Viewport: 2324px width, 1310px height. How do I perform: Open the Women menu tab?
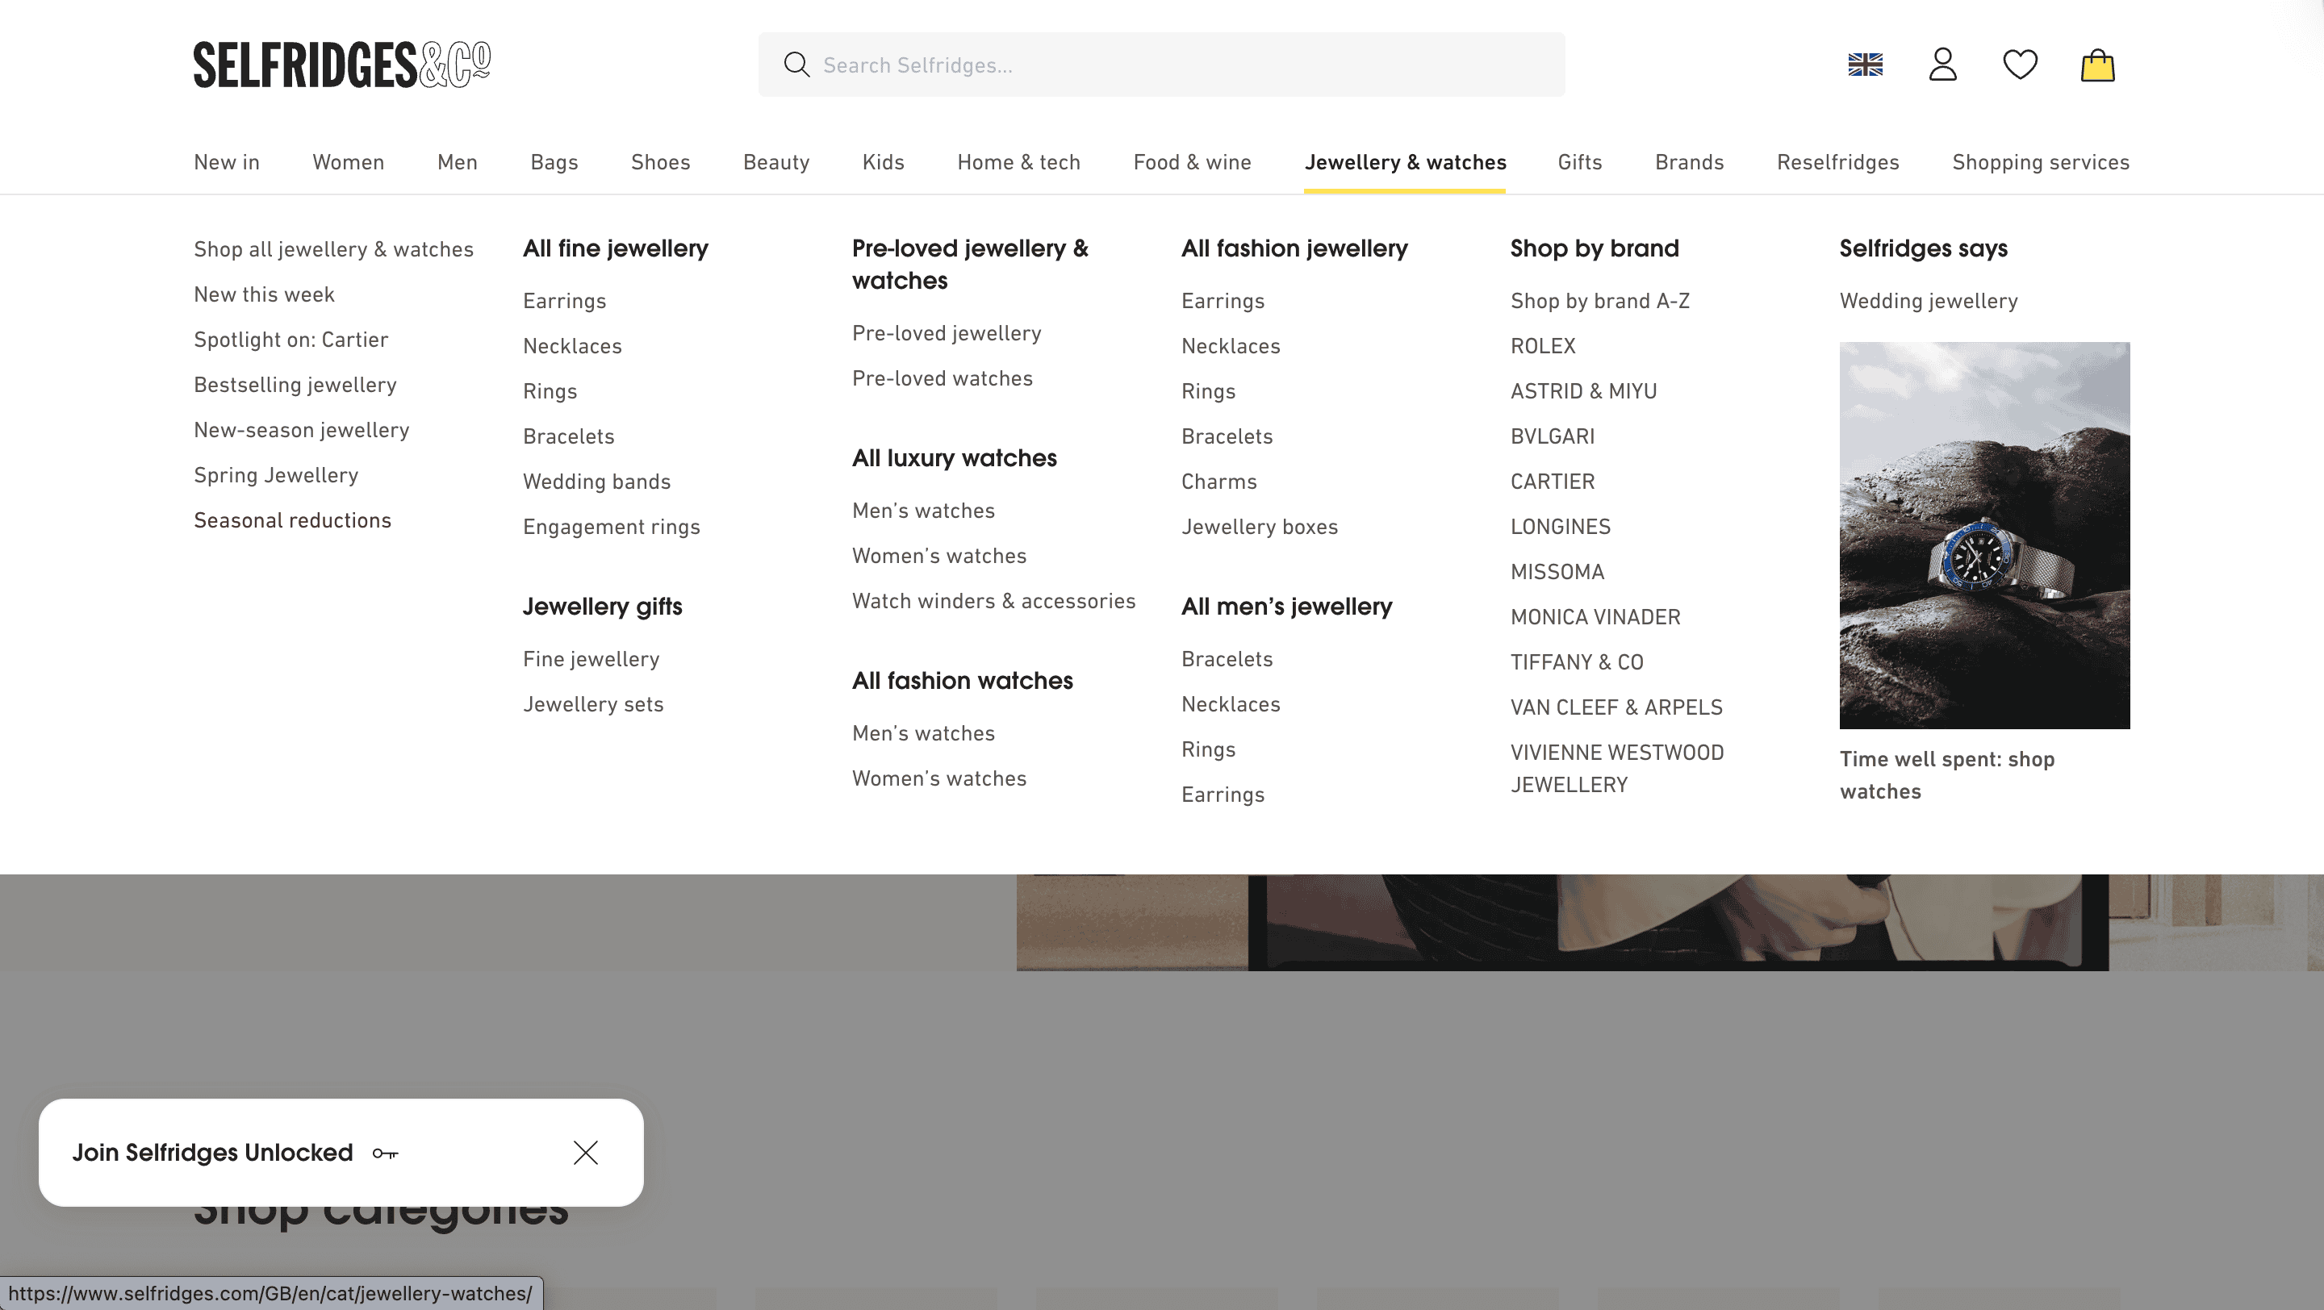click(x=349, y=162)
